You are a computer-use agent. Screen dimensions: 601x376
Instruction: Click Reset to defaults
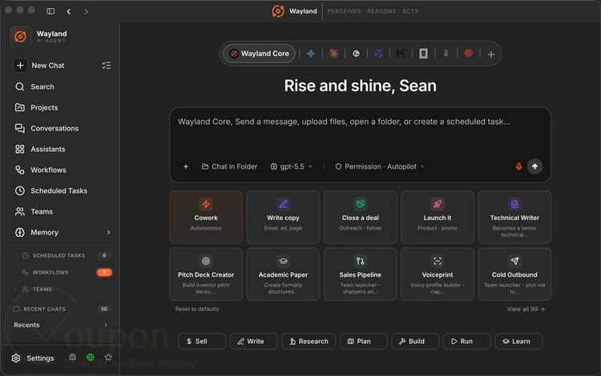click(x=197, y=309)
